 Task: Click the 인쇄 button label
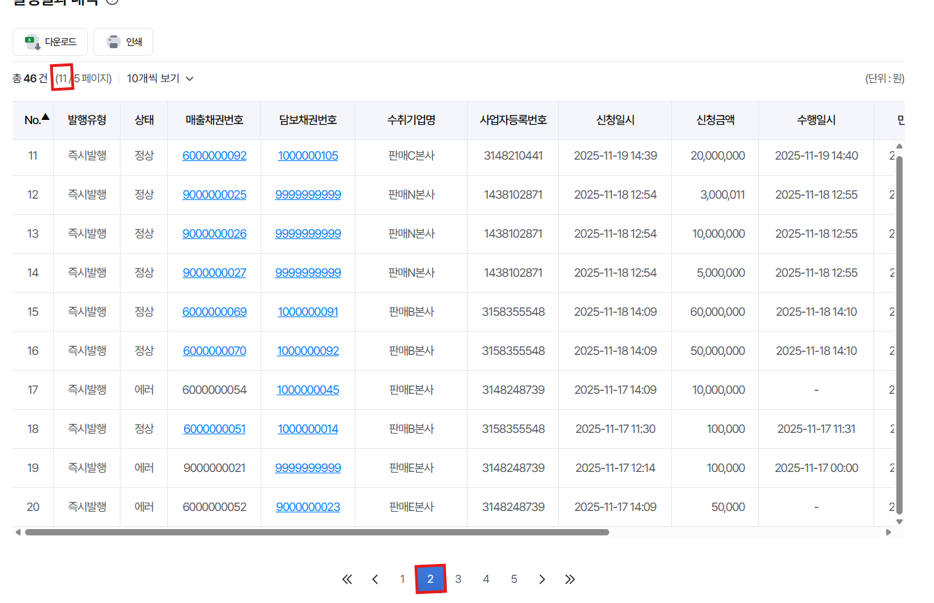point(134,42)
